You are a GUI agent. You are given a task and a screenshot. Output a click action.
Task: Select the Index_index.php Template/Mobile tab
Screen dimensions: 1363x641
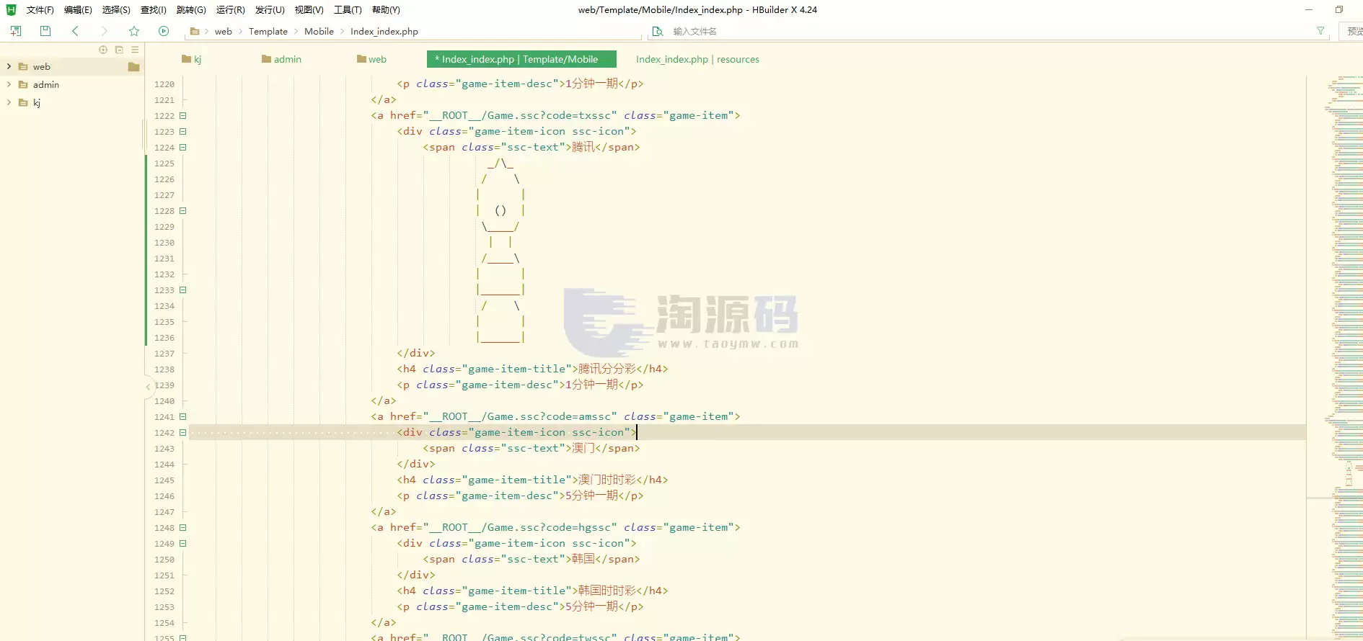pyautogui.click(x=521, y=59)
